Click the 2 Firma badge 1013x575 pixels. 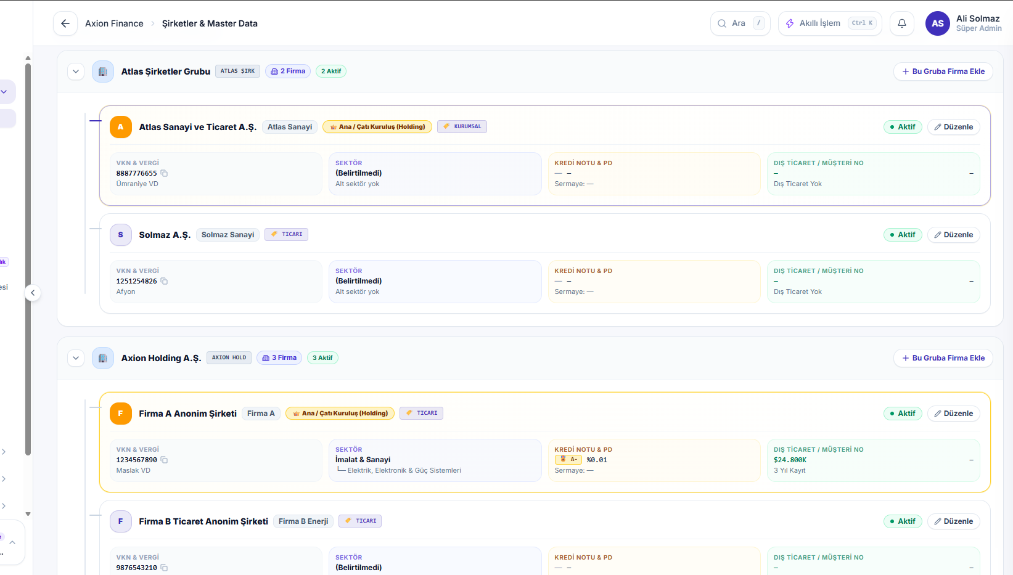[288, 71]
